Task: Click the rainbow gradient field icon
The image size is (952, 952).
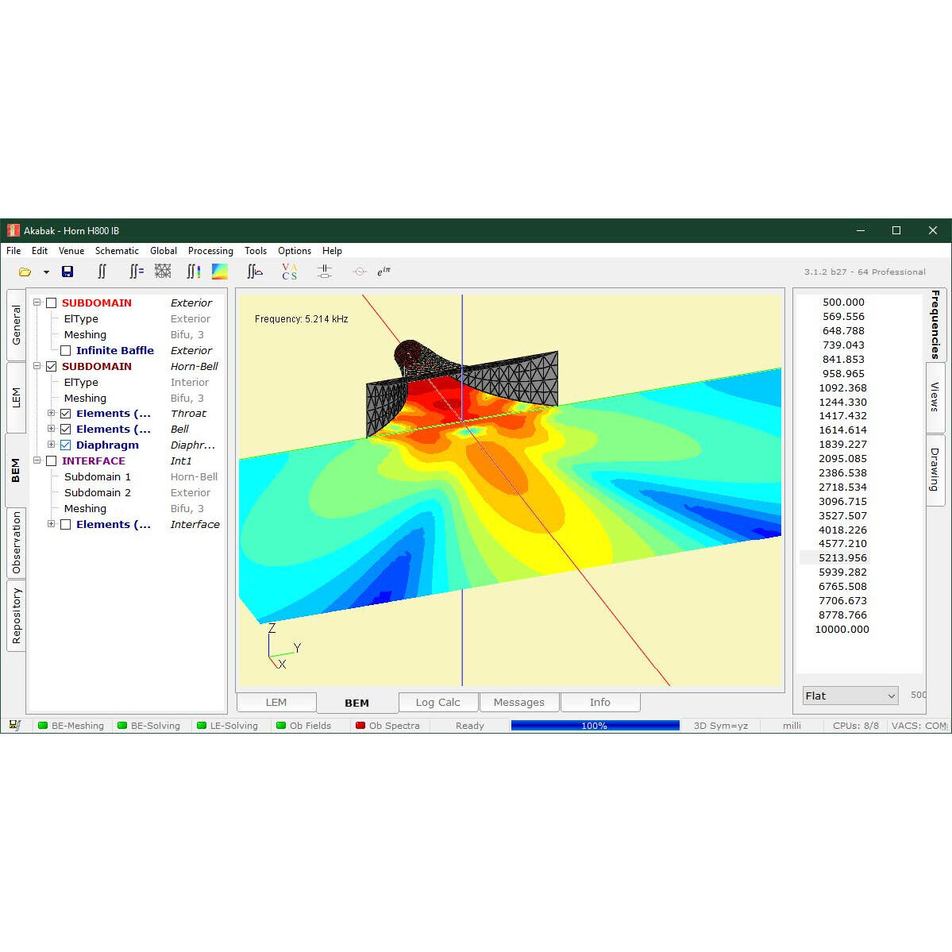Action: point(220,272)
